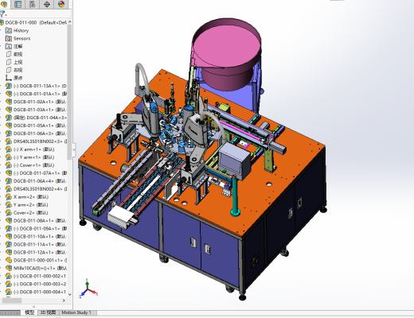Image resolution: width=414 pixels, height=318 pixels.
Task: Switch to the 3D 视图 tab
Action: (48, 312)
